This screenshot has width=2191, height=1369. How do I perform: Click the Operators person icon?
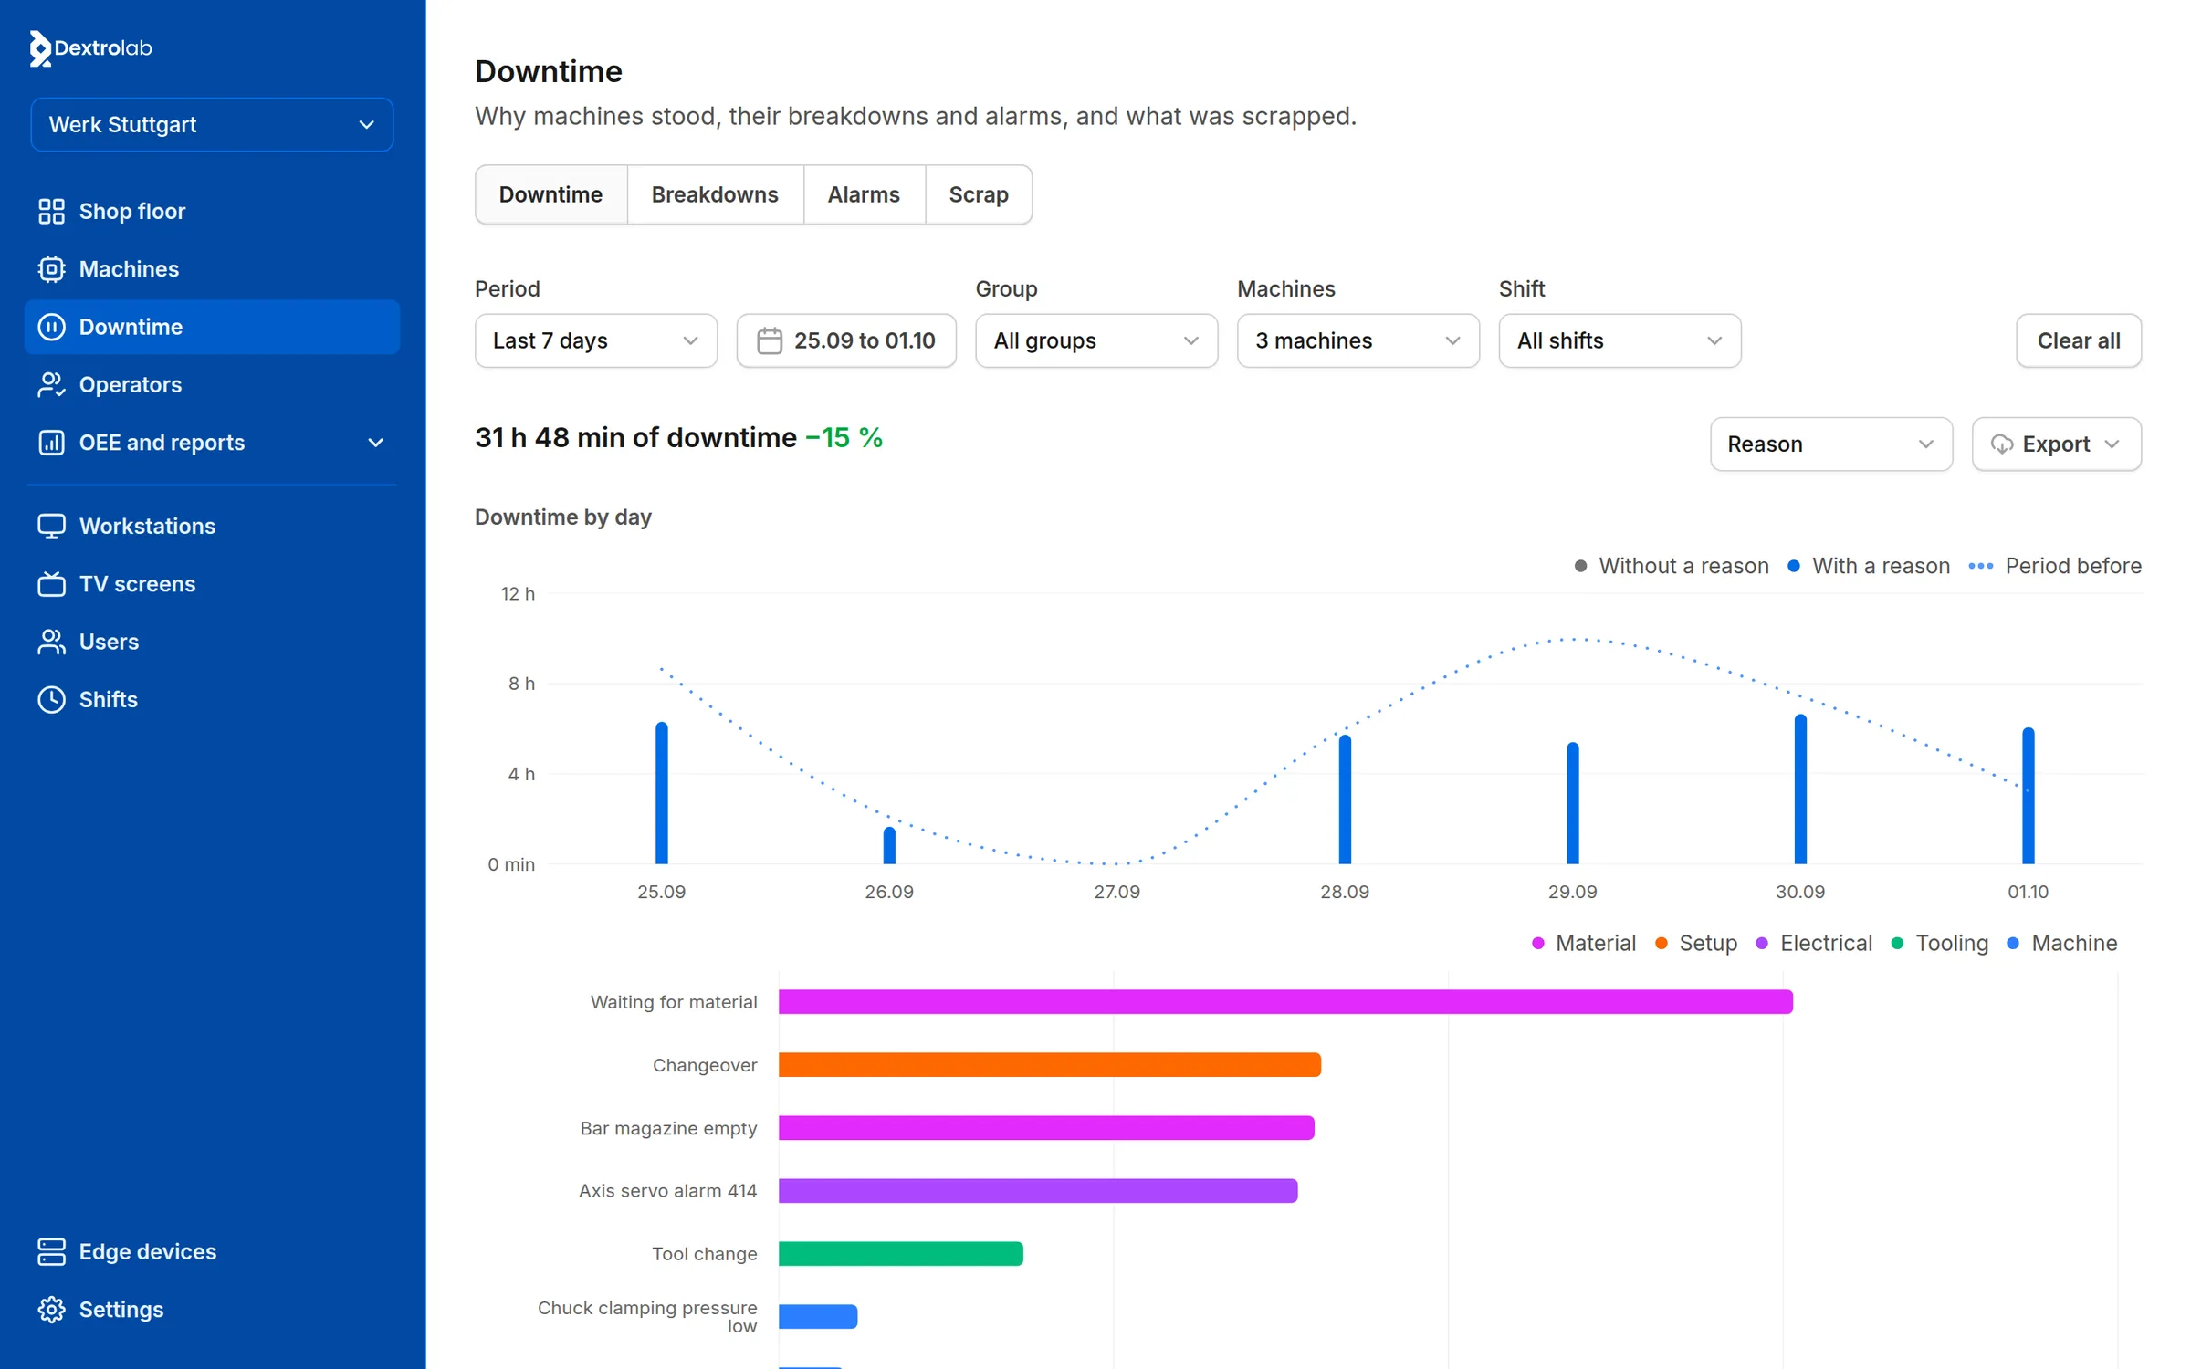51,385
